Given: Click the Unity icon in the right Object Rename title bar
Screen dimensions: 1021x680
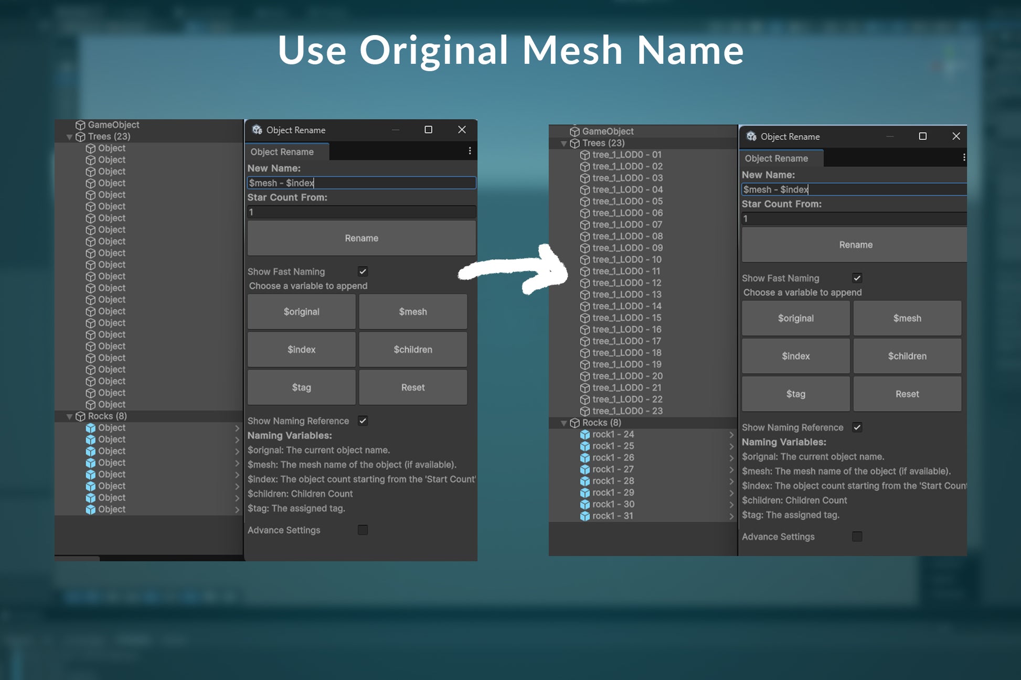Looking at the screenshot, I should (x=751, y=136).
